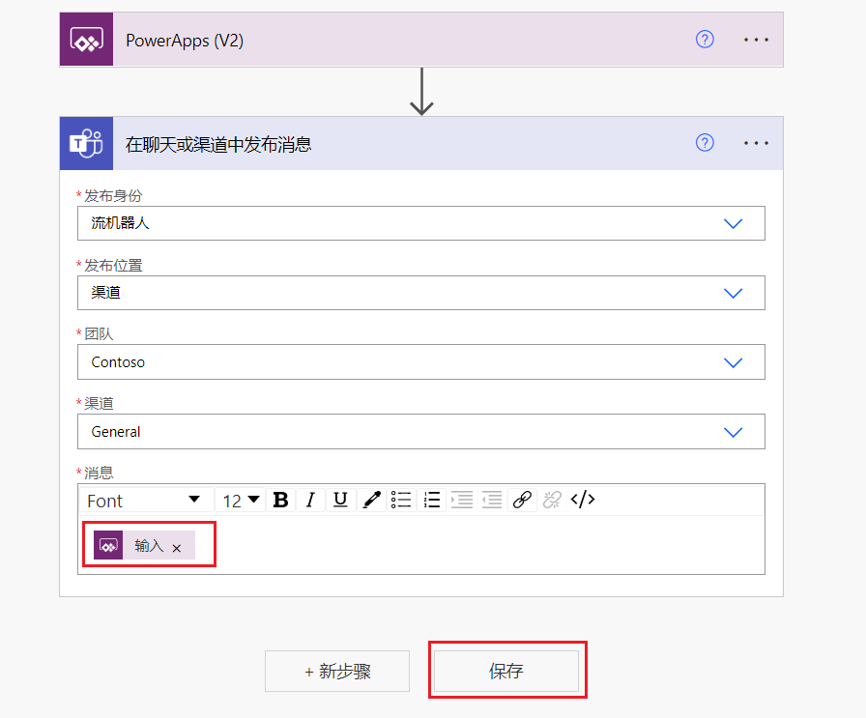Click the PowerApps (V2) connector icon

click(86, 39)
